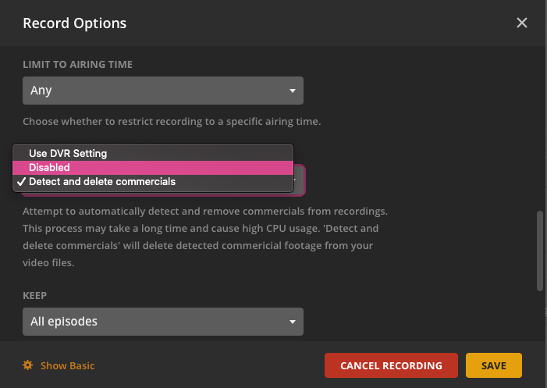Image resolution: width=547 pixels, height=388 pixels.
Task: Click the arrow on the Any dropdown
Action: pos(292,91)
